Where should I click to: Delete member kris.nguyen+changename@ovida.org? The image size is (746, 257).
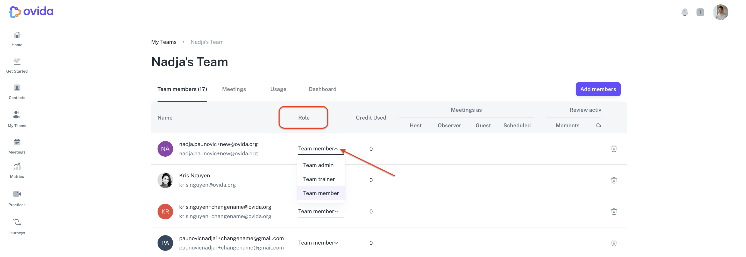click(614, 212)
